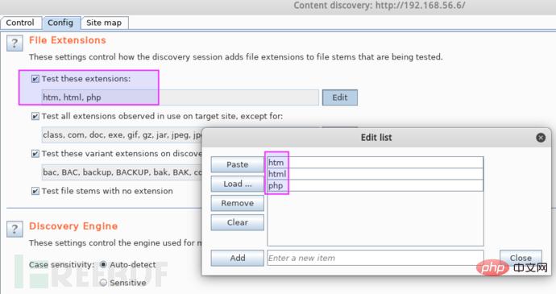Viewport: 556px width, 294px height.
Task: Select 'html' row in Edit list
Action: click(376, 174)
